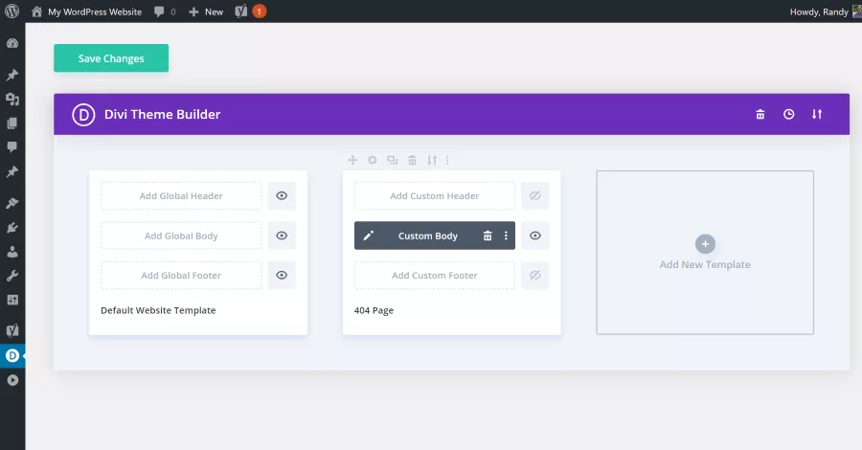Add a Custom Header to 404 Page
The image size is (862, 450).
coord(435,195)
